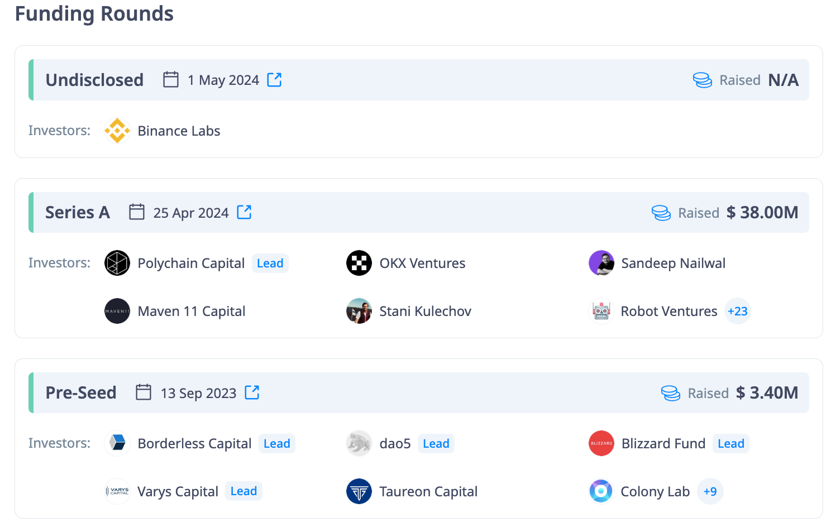This screenshot has height=527, width=831.
Task: Click coins icon beside Raised $ 3.40M
Action: pos(671,393)
